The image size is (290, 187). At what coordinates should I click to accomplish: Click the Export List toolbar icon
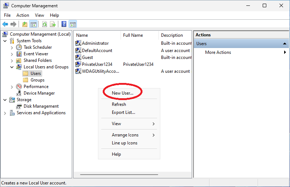53,24
